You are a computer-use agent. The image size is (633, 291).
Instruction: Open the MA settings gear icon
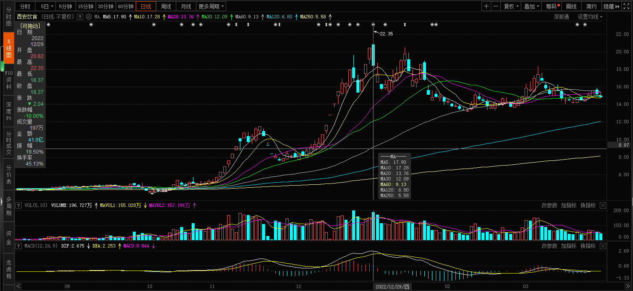(89, 17)
